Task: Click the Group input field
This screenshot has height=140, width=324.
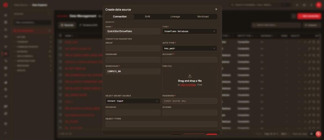Action: pyautogui.click(x=133, y=48)
